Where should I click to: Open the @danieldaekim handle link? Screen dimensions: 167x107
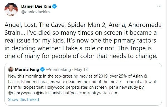[35, 12]
